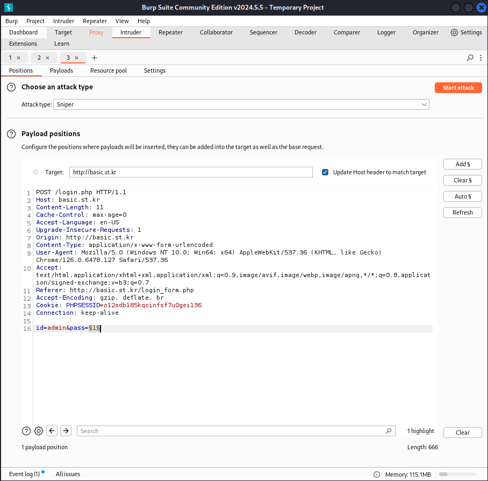Close Intruder tab 2 with its x
488x481 pixels.
[x=48, y=58]
